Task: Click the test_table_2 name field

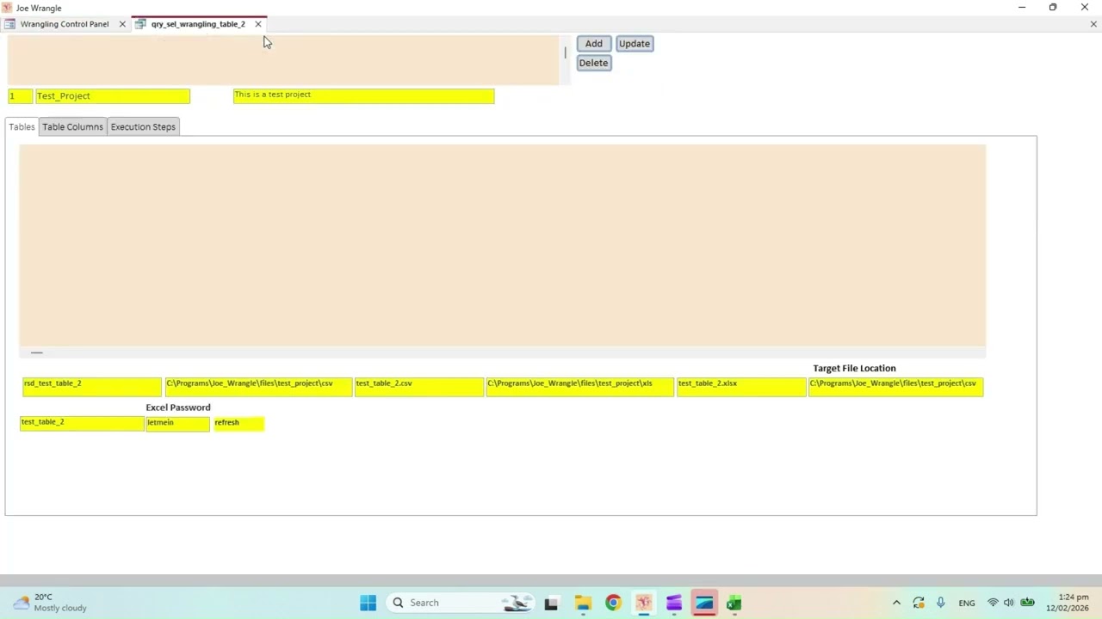Action: tap(82, 424)
